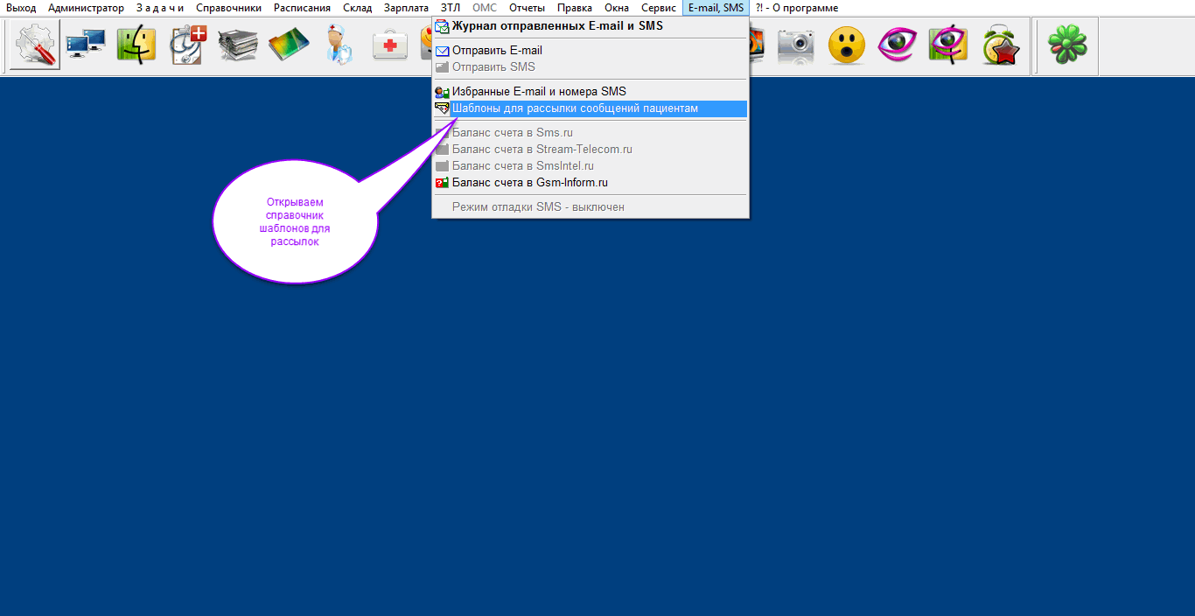This screenshot has height=616, width=1195.
Task: Click the green ICQ flower icon
Action: (x=1067, y=45)
